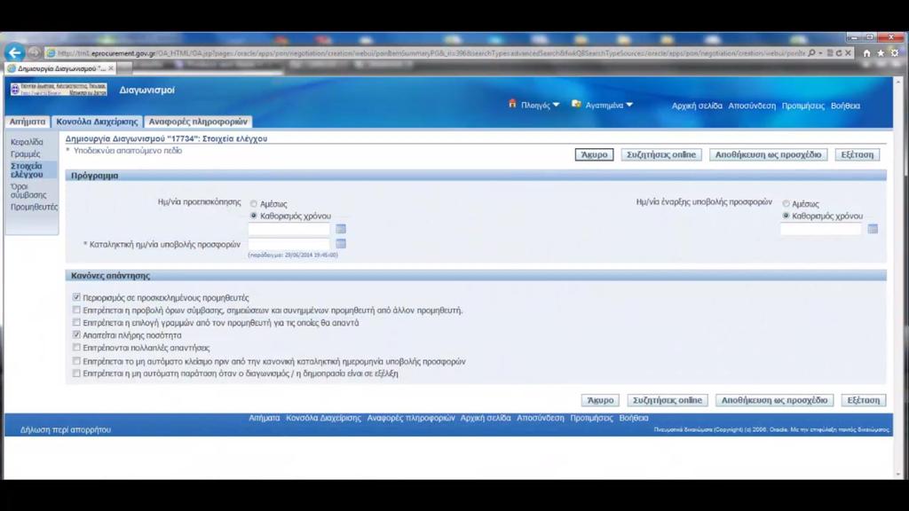The image size is (909, 511).
Task: Click the top Εξέταση button
Action: tap(858, 154)
